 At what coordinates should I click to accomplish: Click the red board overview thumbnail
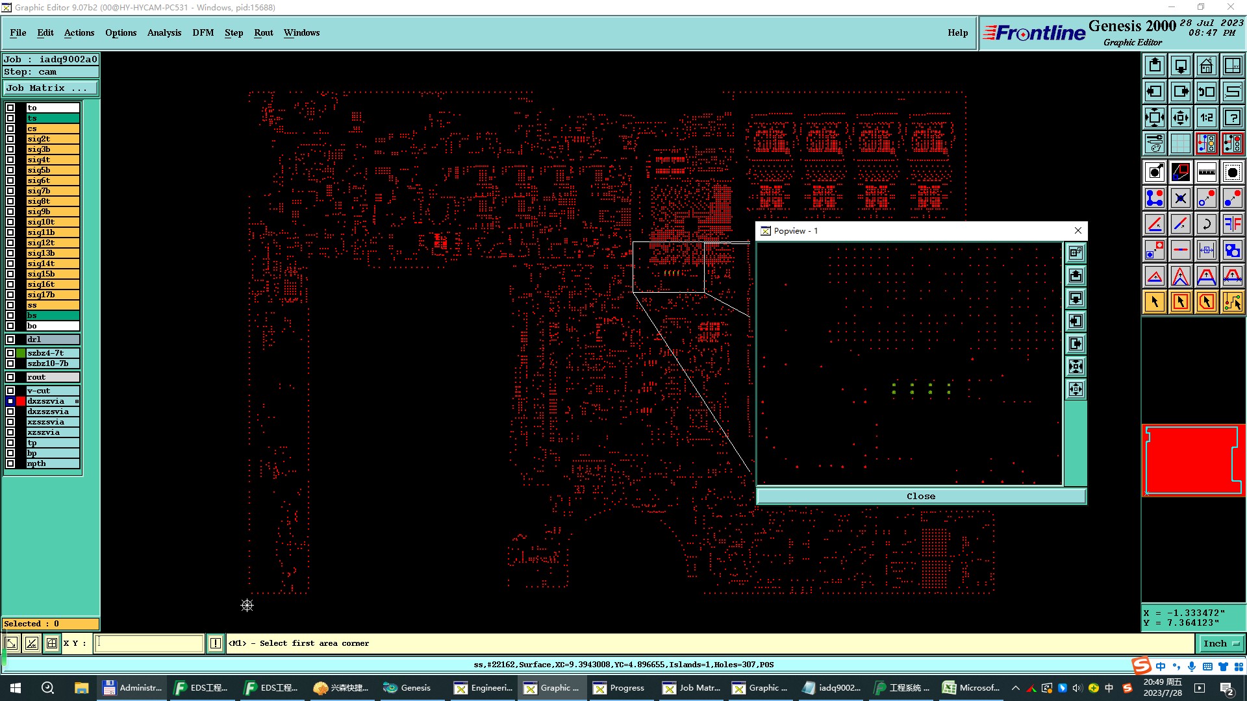(1193, 461)
